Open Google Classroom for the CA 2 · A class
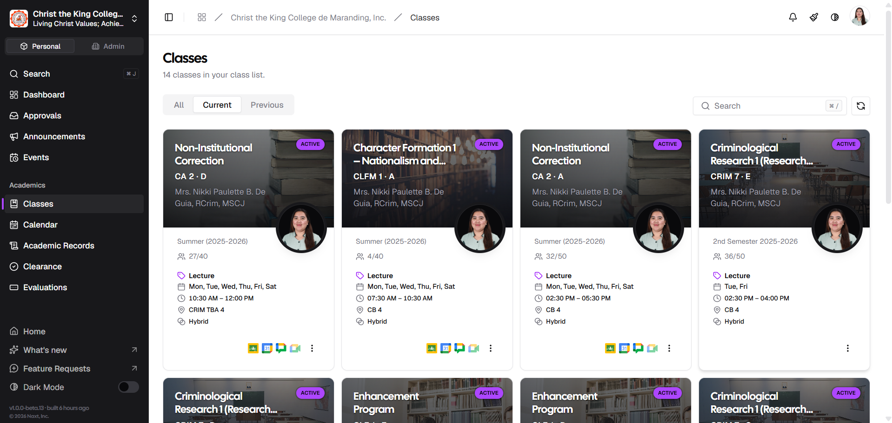The width and height of the screenshot is (892, 423). 610,348
